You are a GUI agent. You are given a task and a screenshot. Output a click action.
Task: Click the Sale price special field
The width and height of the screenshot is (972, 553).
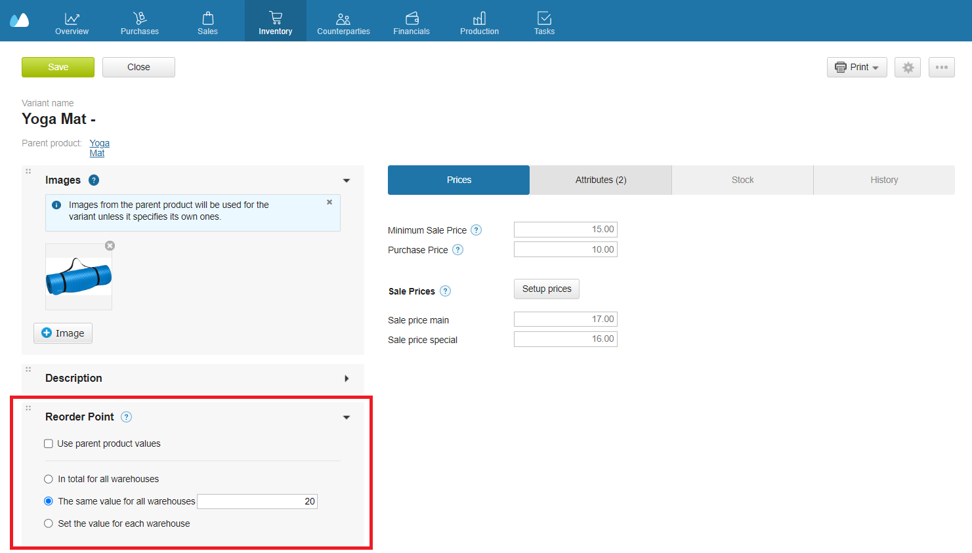[x=566, y=339]
